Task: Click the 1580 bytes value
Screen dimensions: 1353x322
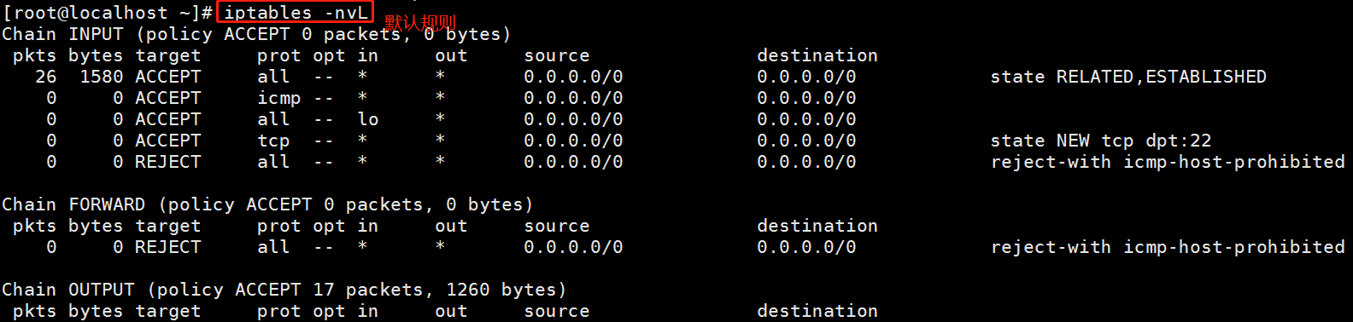Action: pos(102,77)
